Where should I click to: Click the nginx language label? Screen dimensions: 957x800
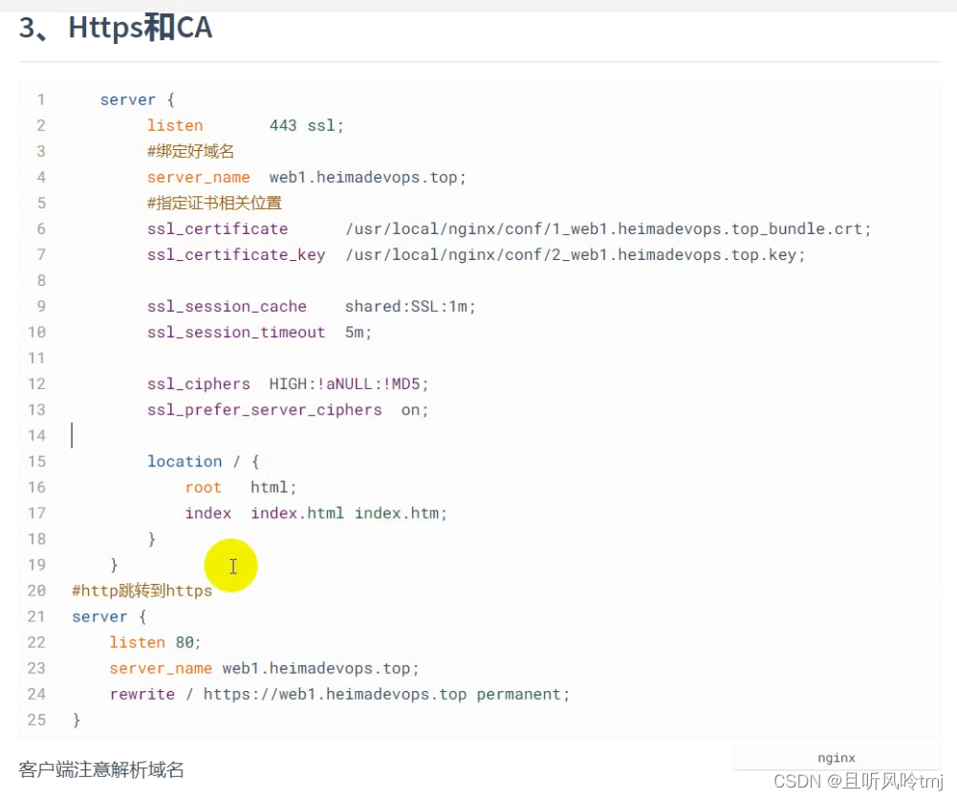837,758
